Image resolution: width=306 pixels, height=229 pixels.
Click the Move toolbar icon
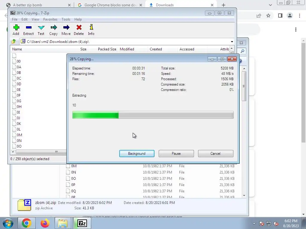click(66, 30)
